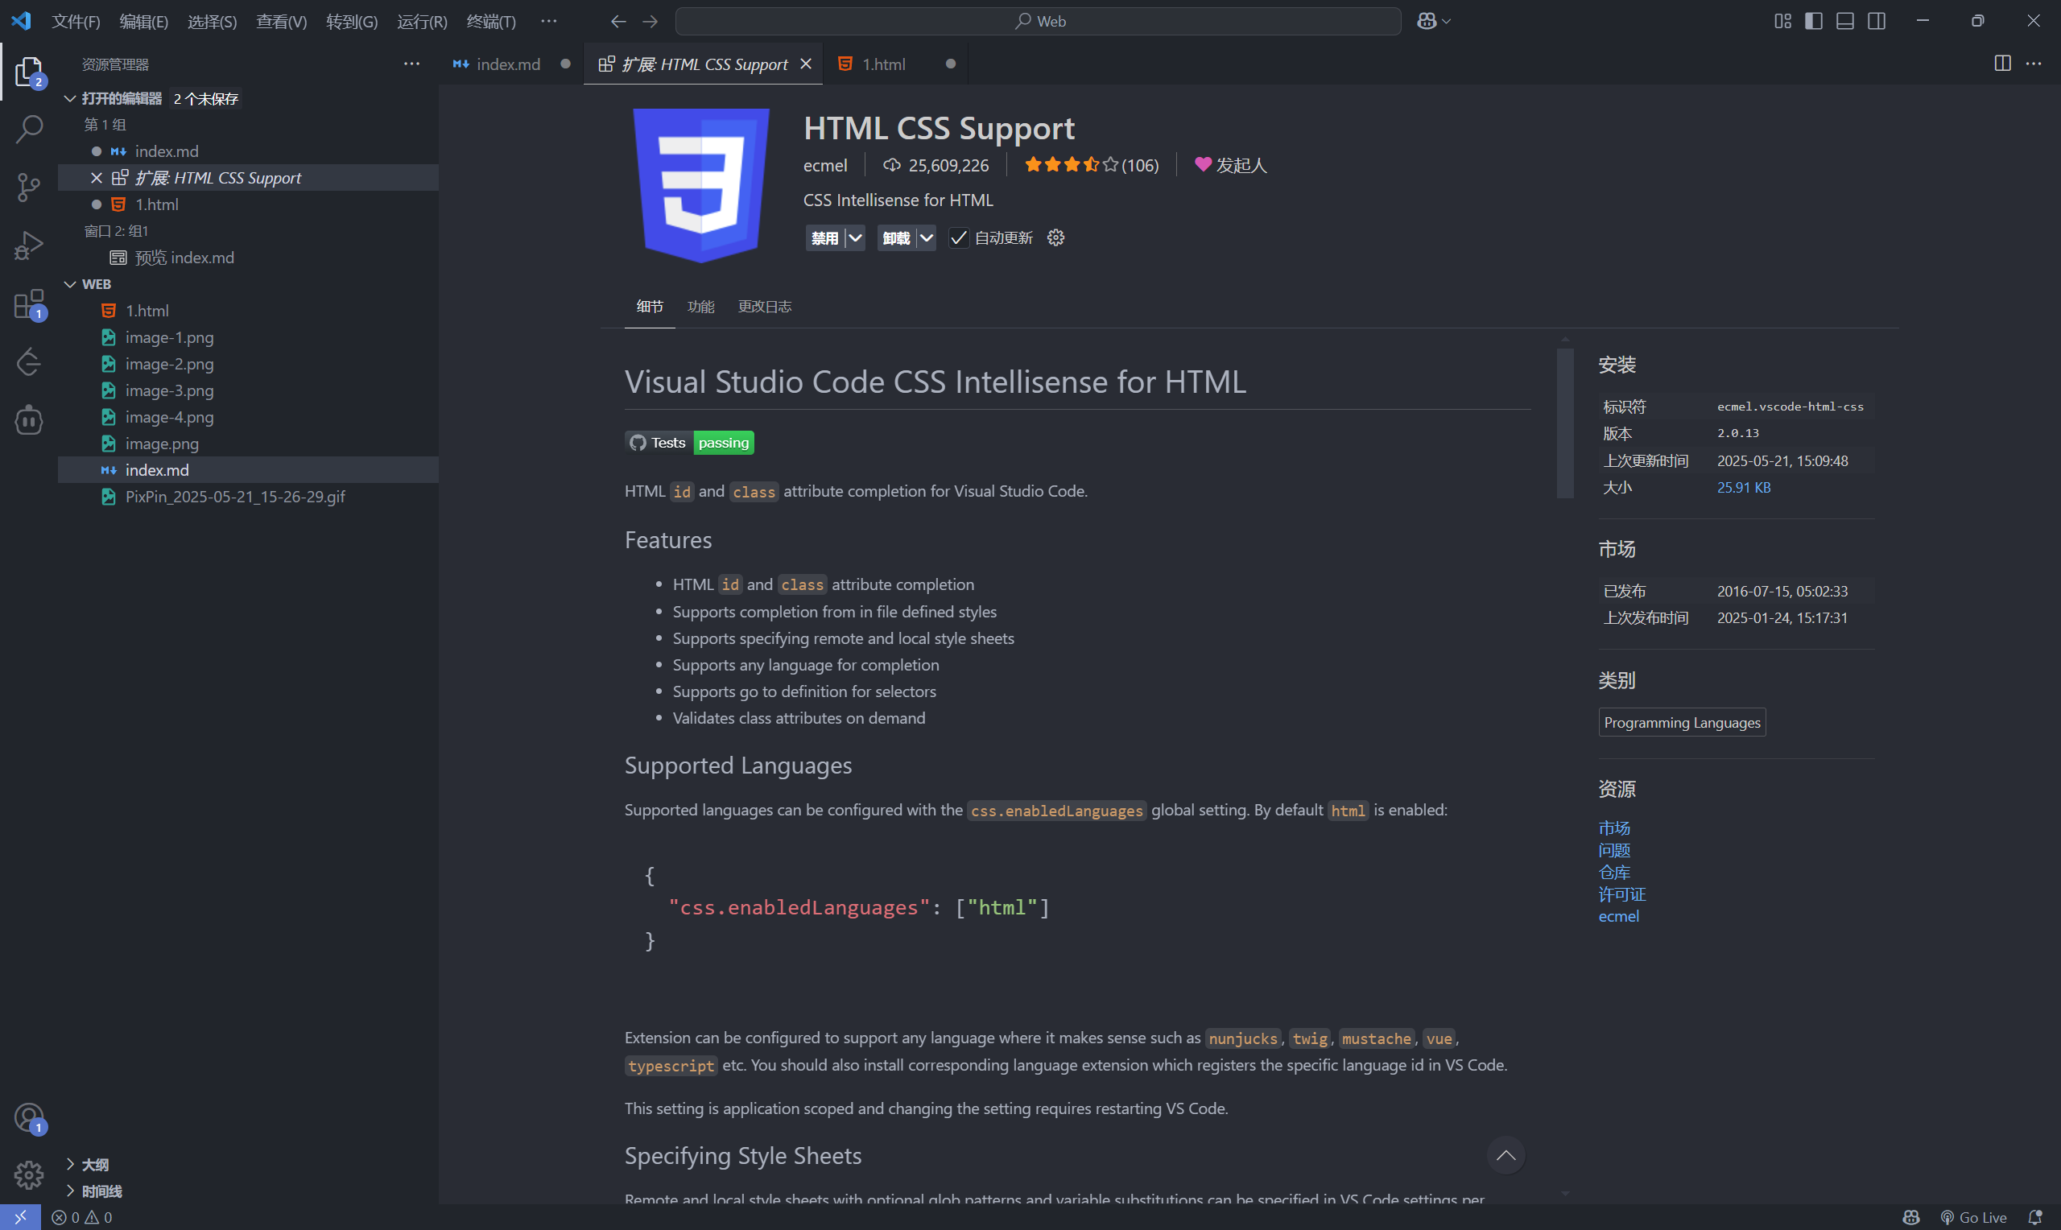The image size is (2061, 1230).
Task: Open errors and warnings count in status bar
Action: click(81, 1218)
